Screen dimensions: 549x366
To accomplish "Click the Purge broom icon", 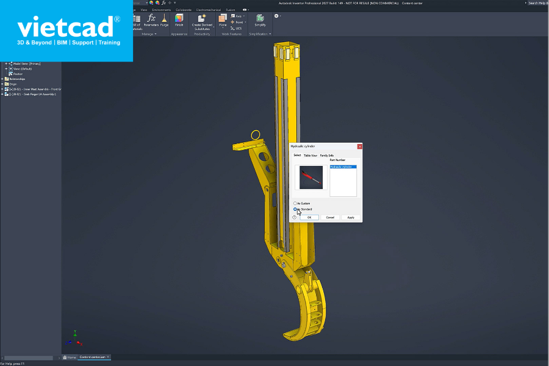I will [164, 18].
